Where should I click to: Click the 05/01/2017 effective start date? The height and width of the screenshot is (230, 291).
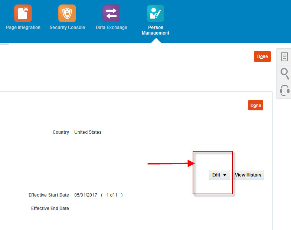coord(85,195)
